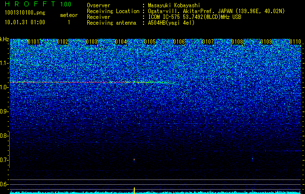Click the Receiving antenna label

coord(112,23)
